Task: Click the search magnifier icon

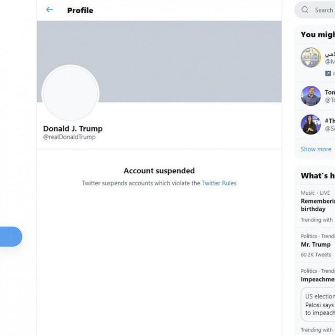Action: tap(305, 10)
